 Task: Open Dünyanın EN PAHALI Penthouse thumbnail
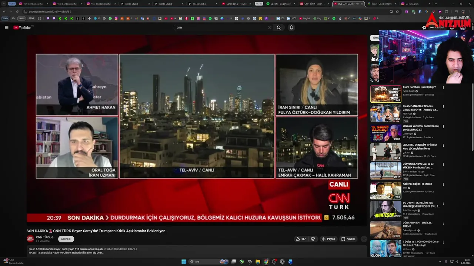pyautogui.click(x=385, y=171)
